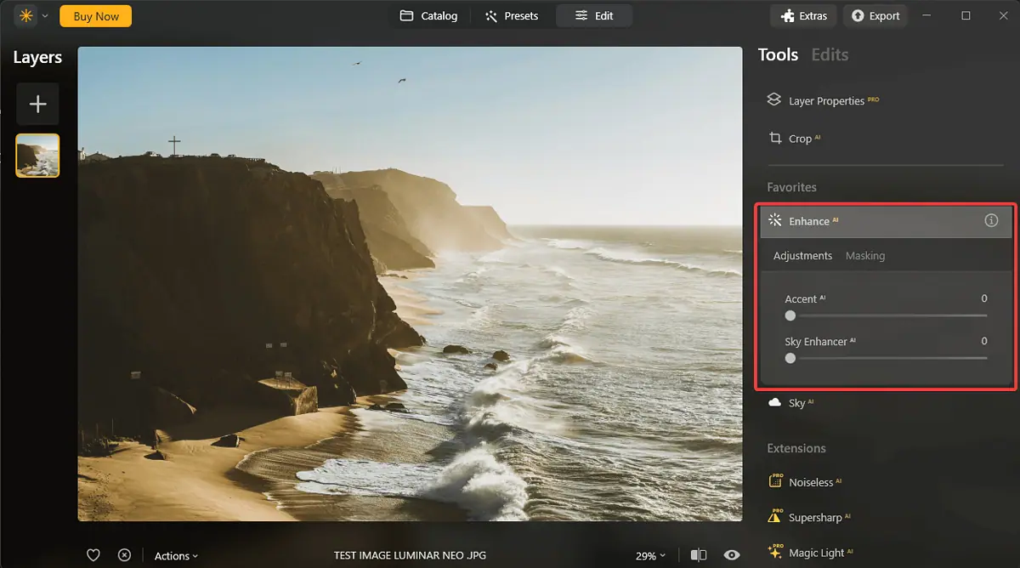This screenshot has width=1020, height=568.
Task: Open the Crop tool
Action: 799,139
